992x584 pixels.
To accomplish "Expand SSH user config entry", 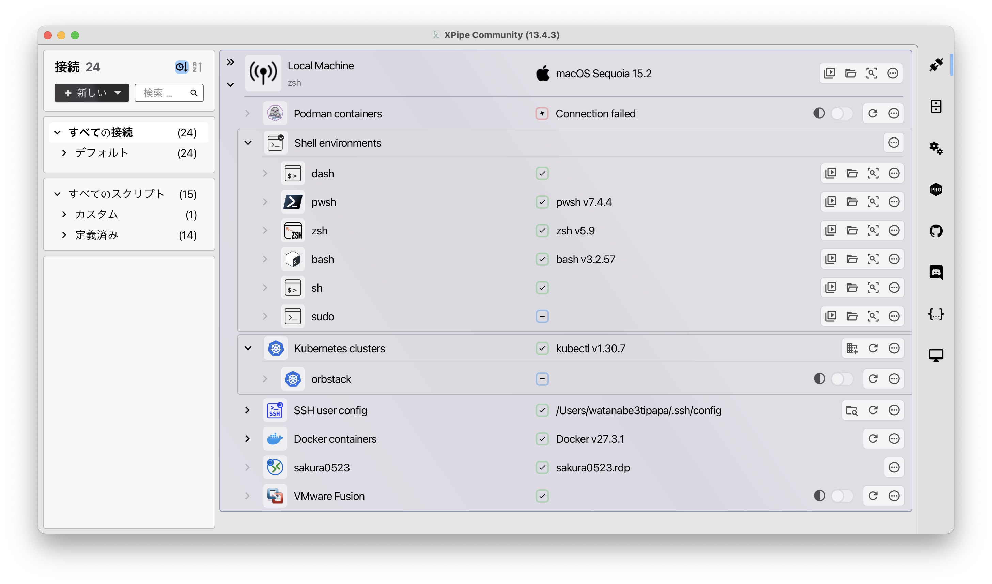I will point(247,410).
